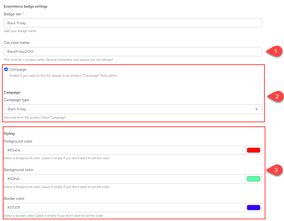
Task: Open the Campaign type dropdown
Action: point(133,109)
